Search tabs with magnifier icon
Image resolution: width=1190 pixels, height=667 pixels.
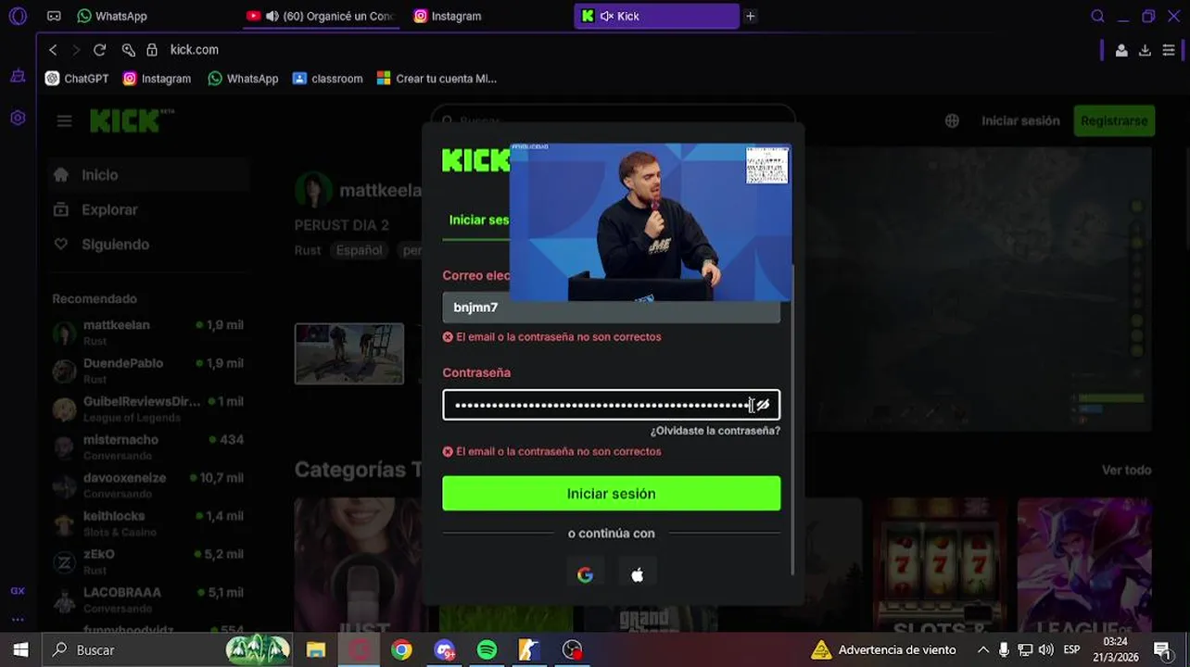click(x=1097, y=16)
